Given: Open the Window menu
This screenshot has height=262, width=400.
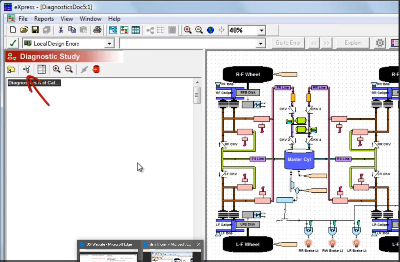Looking at the screenshot, I should click(x=90, y=19).
